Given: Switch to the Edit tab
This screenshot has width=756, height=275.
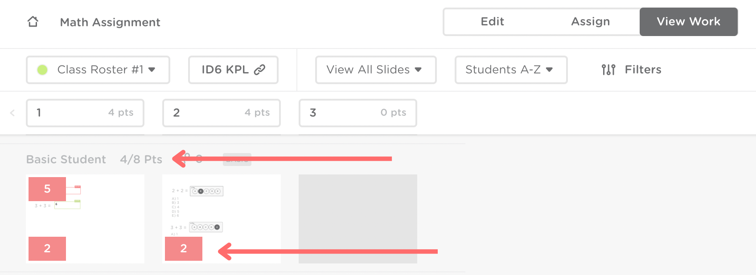Looking at the screenshot, I should point(492,22).
